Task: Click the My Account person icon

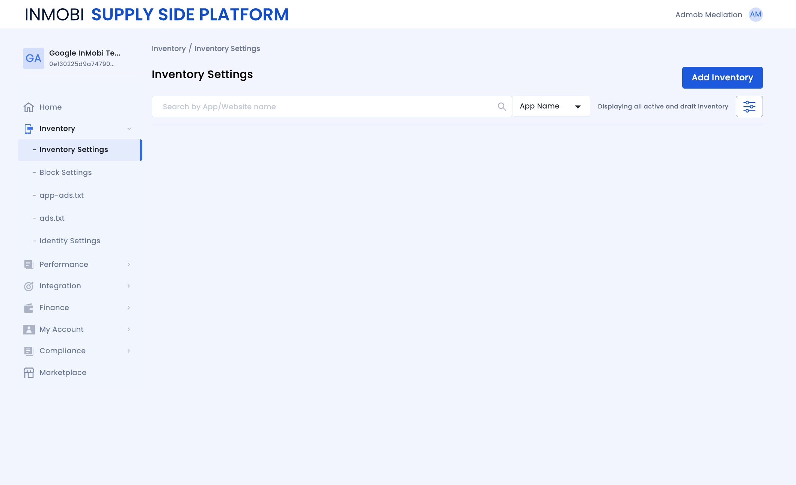Action: point(29,330)
